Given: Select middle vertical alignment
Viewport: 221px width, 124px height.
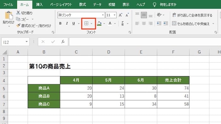Looking at the screenshot, I should click(x=144, y=15).
